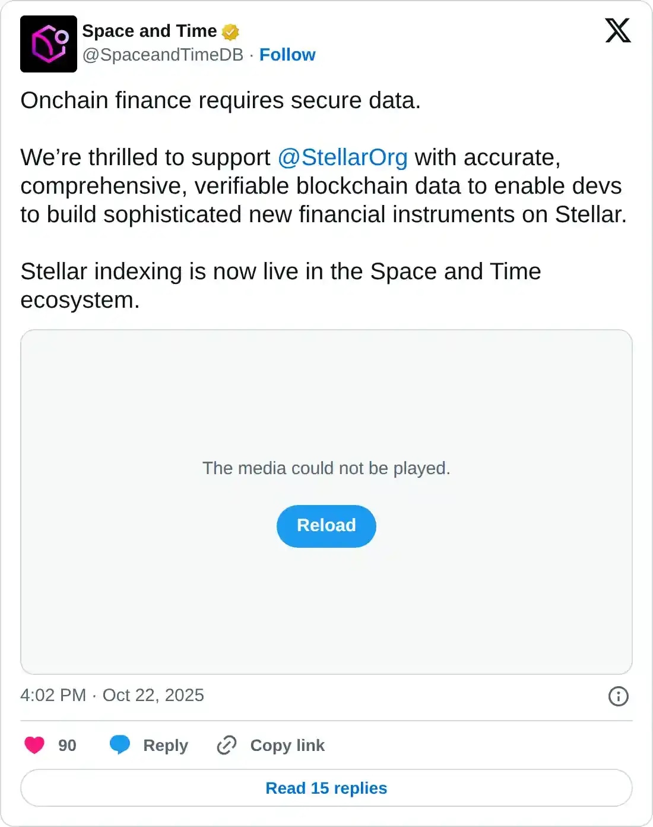This screenshot has height=827, width=653.
Task: Click the Copy link label text
Action: point(287,744)
